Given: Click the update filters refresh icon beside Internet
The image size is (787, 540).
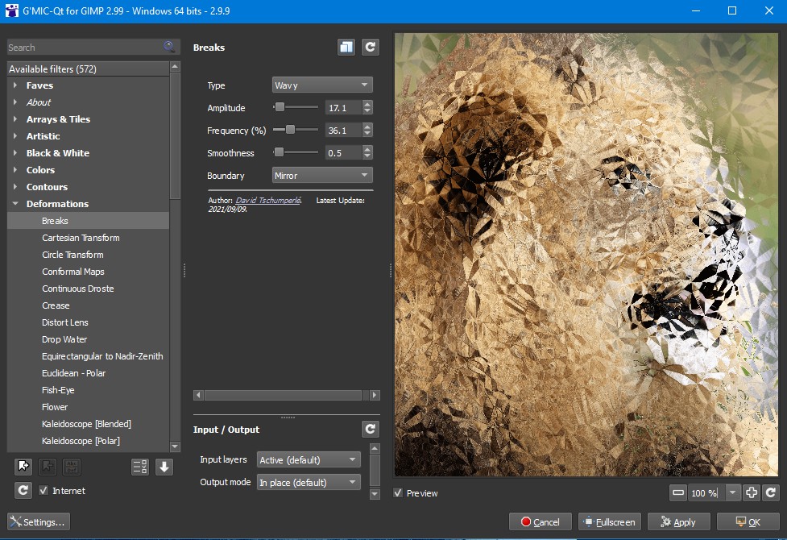Looking at the screenshot, I should [23, 490].
